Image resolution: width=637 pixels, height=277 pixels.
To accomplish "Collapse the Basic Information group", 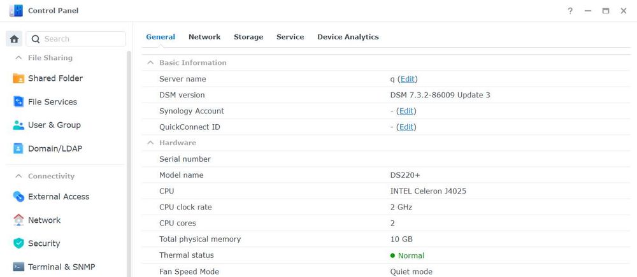I will (151, 62).
